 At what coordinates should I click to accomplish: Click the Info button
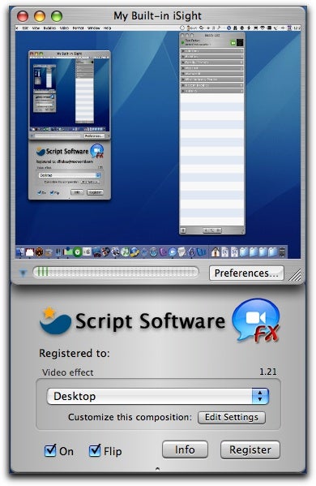pos(185,449)
